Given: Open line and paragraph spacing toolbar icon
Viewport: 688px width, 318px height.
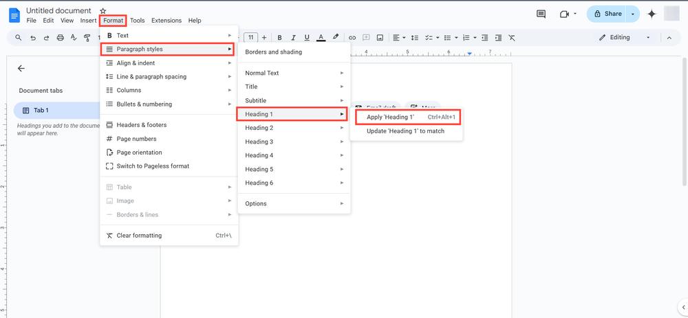Looking at the screenshot, I should point(414,38).
